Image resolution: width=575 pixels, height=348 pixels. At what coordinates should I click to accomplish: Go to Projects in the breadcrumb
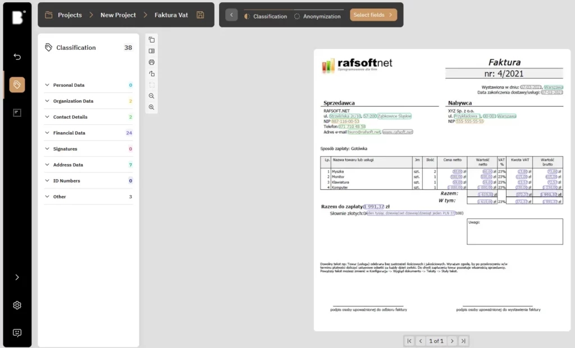(70, 15)
